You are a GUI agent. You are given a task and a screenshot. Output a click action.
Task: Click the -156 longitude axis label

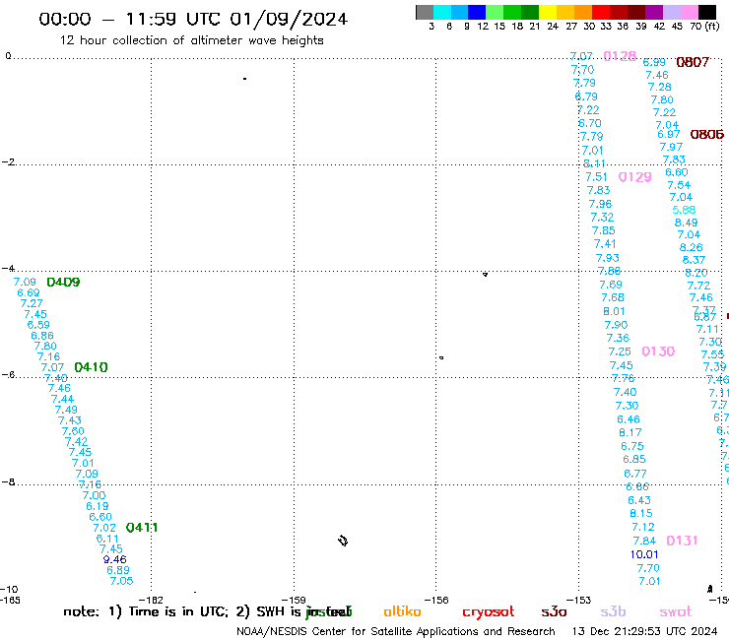point(436,600)
